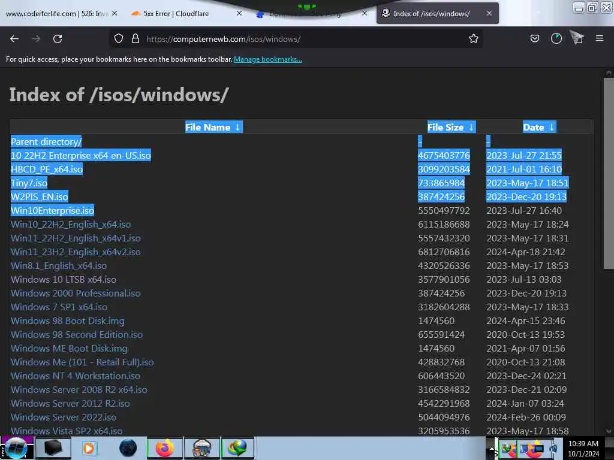Screen dimensions: 614x460
Task: Download Win8.1_English_x64.iso
Action: (x=59, y=265)
